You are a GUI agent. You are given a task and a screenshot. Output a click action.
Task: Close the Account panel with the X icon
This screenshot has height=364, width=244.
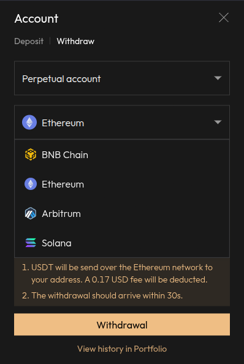pyautogui.click(x=224, y=18)
